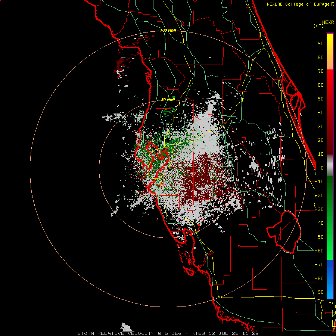This screenshot has width=336, height=336.
Task: Click the [KT] units label
Action: click(318, 26)
